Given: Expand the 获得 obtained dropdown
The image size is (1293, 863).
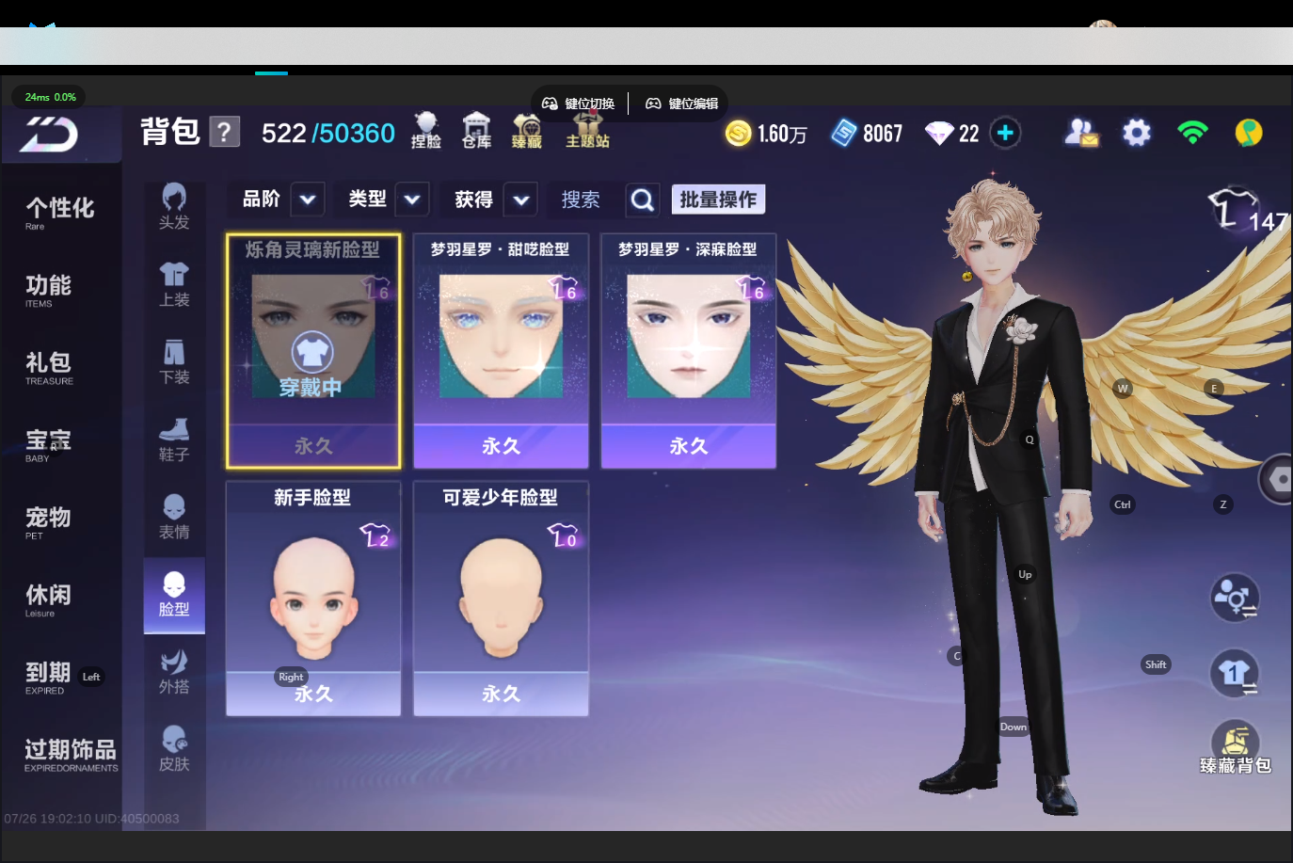Looking at the screenshot, I should pyautogui.click(x=521, y=200).
